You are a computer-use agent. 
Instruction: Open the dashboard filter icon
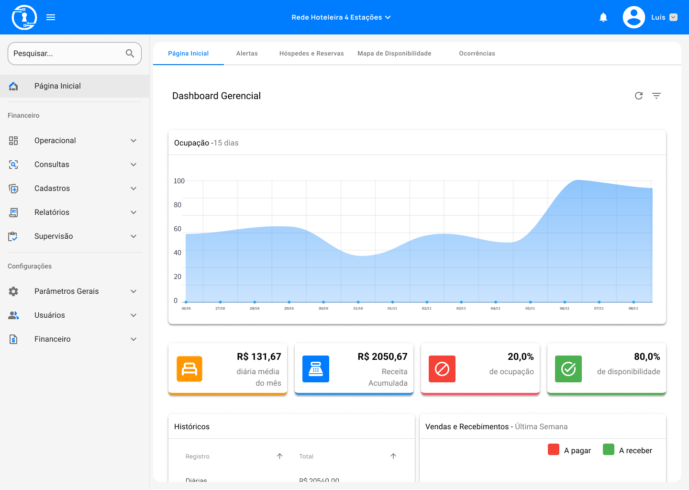coord(656,96)
